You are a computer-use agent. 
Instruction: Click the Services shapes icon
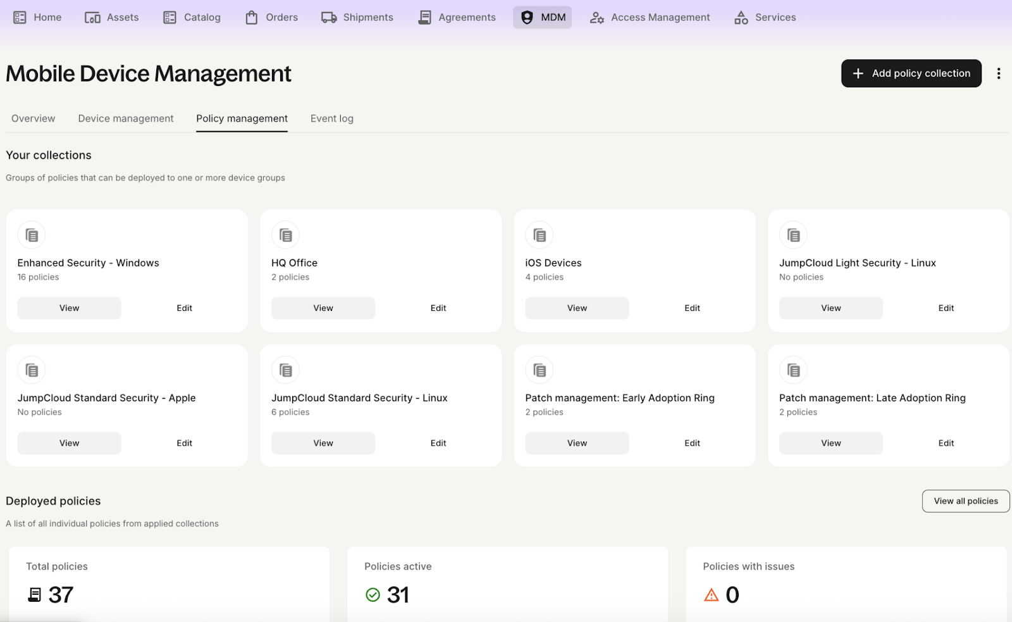(x=741, y=18)
